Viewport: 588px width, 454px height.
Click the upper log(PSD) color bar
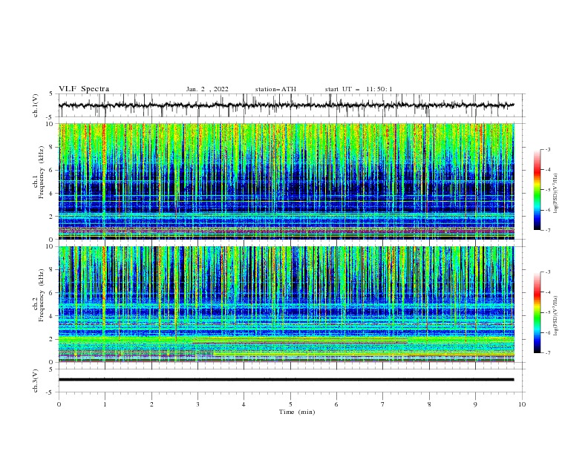537,190
